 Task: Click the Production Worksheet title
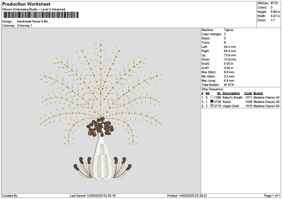[x=26, y=4]
